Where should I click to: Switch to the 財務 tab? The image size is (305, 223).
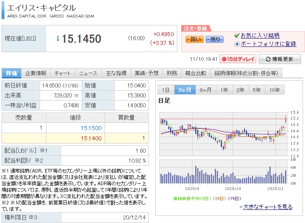[172, 73]
